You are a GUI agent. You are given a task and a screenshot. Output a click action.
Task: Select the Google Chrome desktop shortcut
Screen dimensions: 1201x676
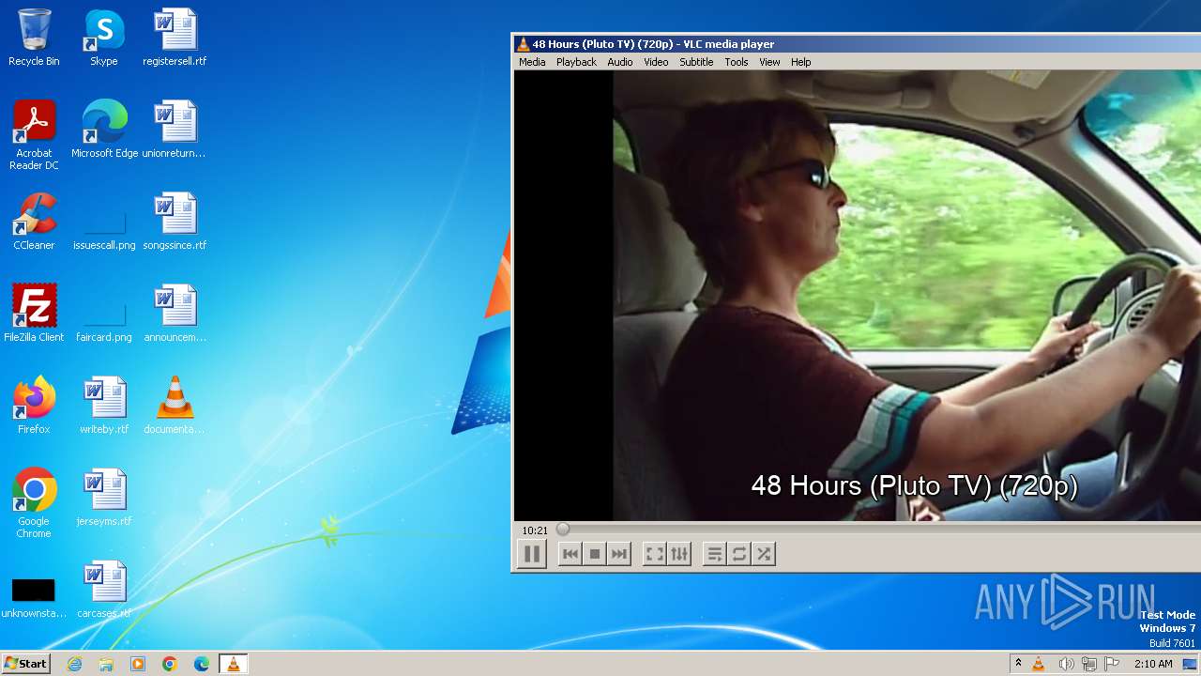[x=34, y=503]
